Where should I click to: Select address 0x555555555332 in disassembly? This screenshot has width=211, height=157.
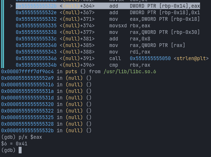[x=36, y=19]
